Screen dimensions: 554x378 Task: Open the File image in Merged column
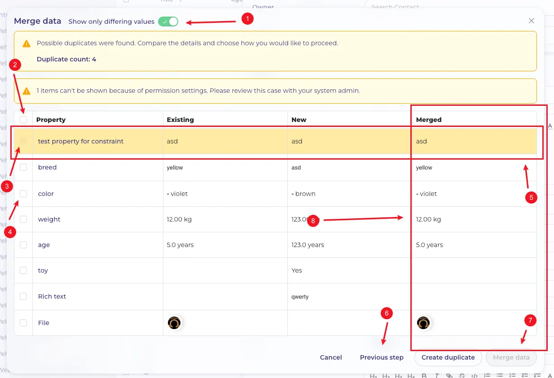(x=423, y=323)
